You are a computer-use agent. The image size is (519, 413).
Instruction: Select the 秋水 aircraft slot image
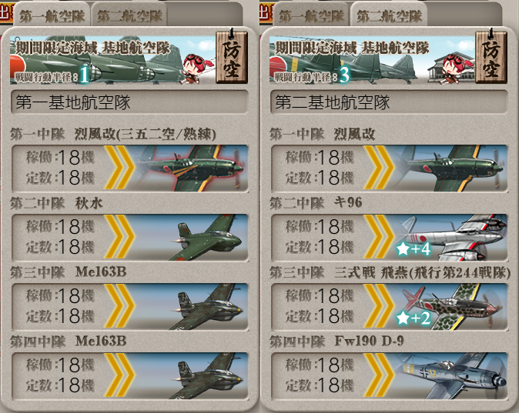129,237
